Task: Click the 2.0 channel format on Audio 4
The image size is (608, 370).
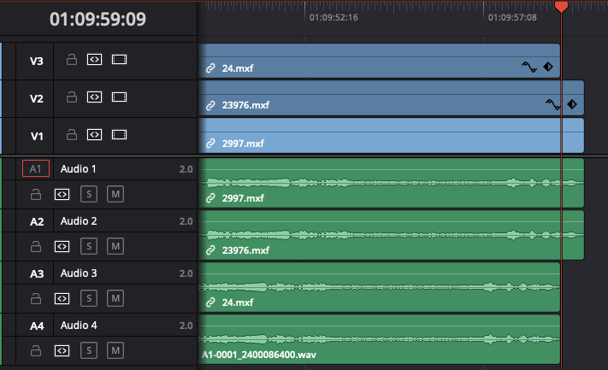Action: [x=186, y=326]
